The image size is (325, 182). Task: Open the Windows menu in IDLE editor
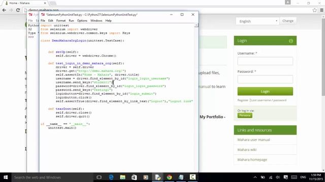click(x=96, y=21)
